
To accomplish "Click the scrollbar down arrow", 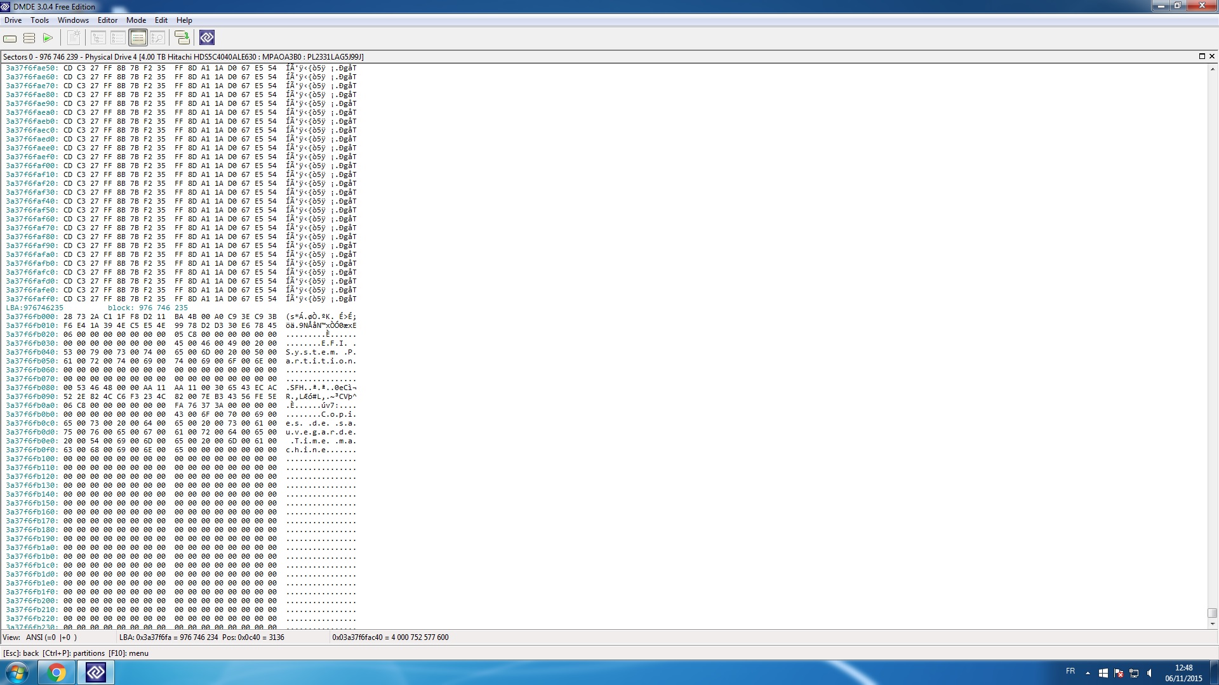I will point(1212,624).
